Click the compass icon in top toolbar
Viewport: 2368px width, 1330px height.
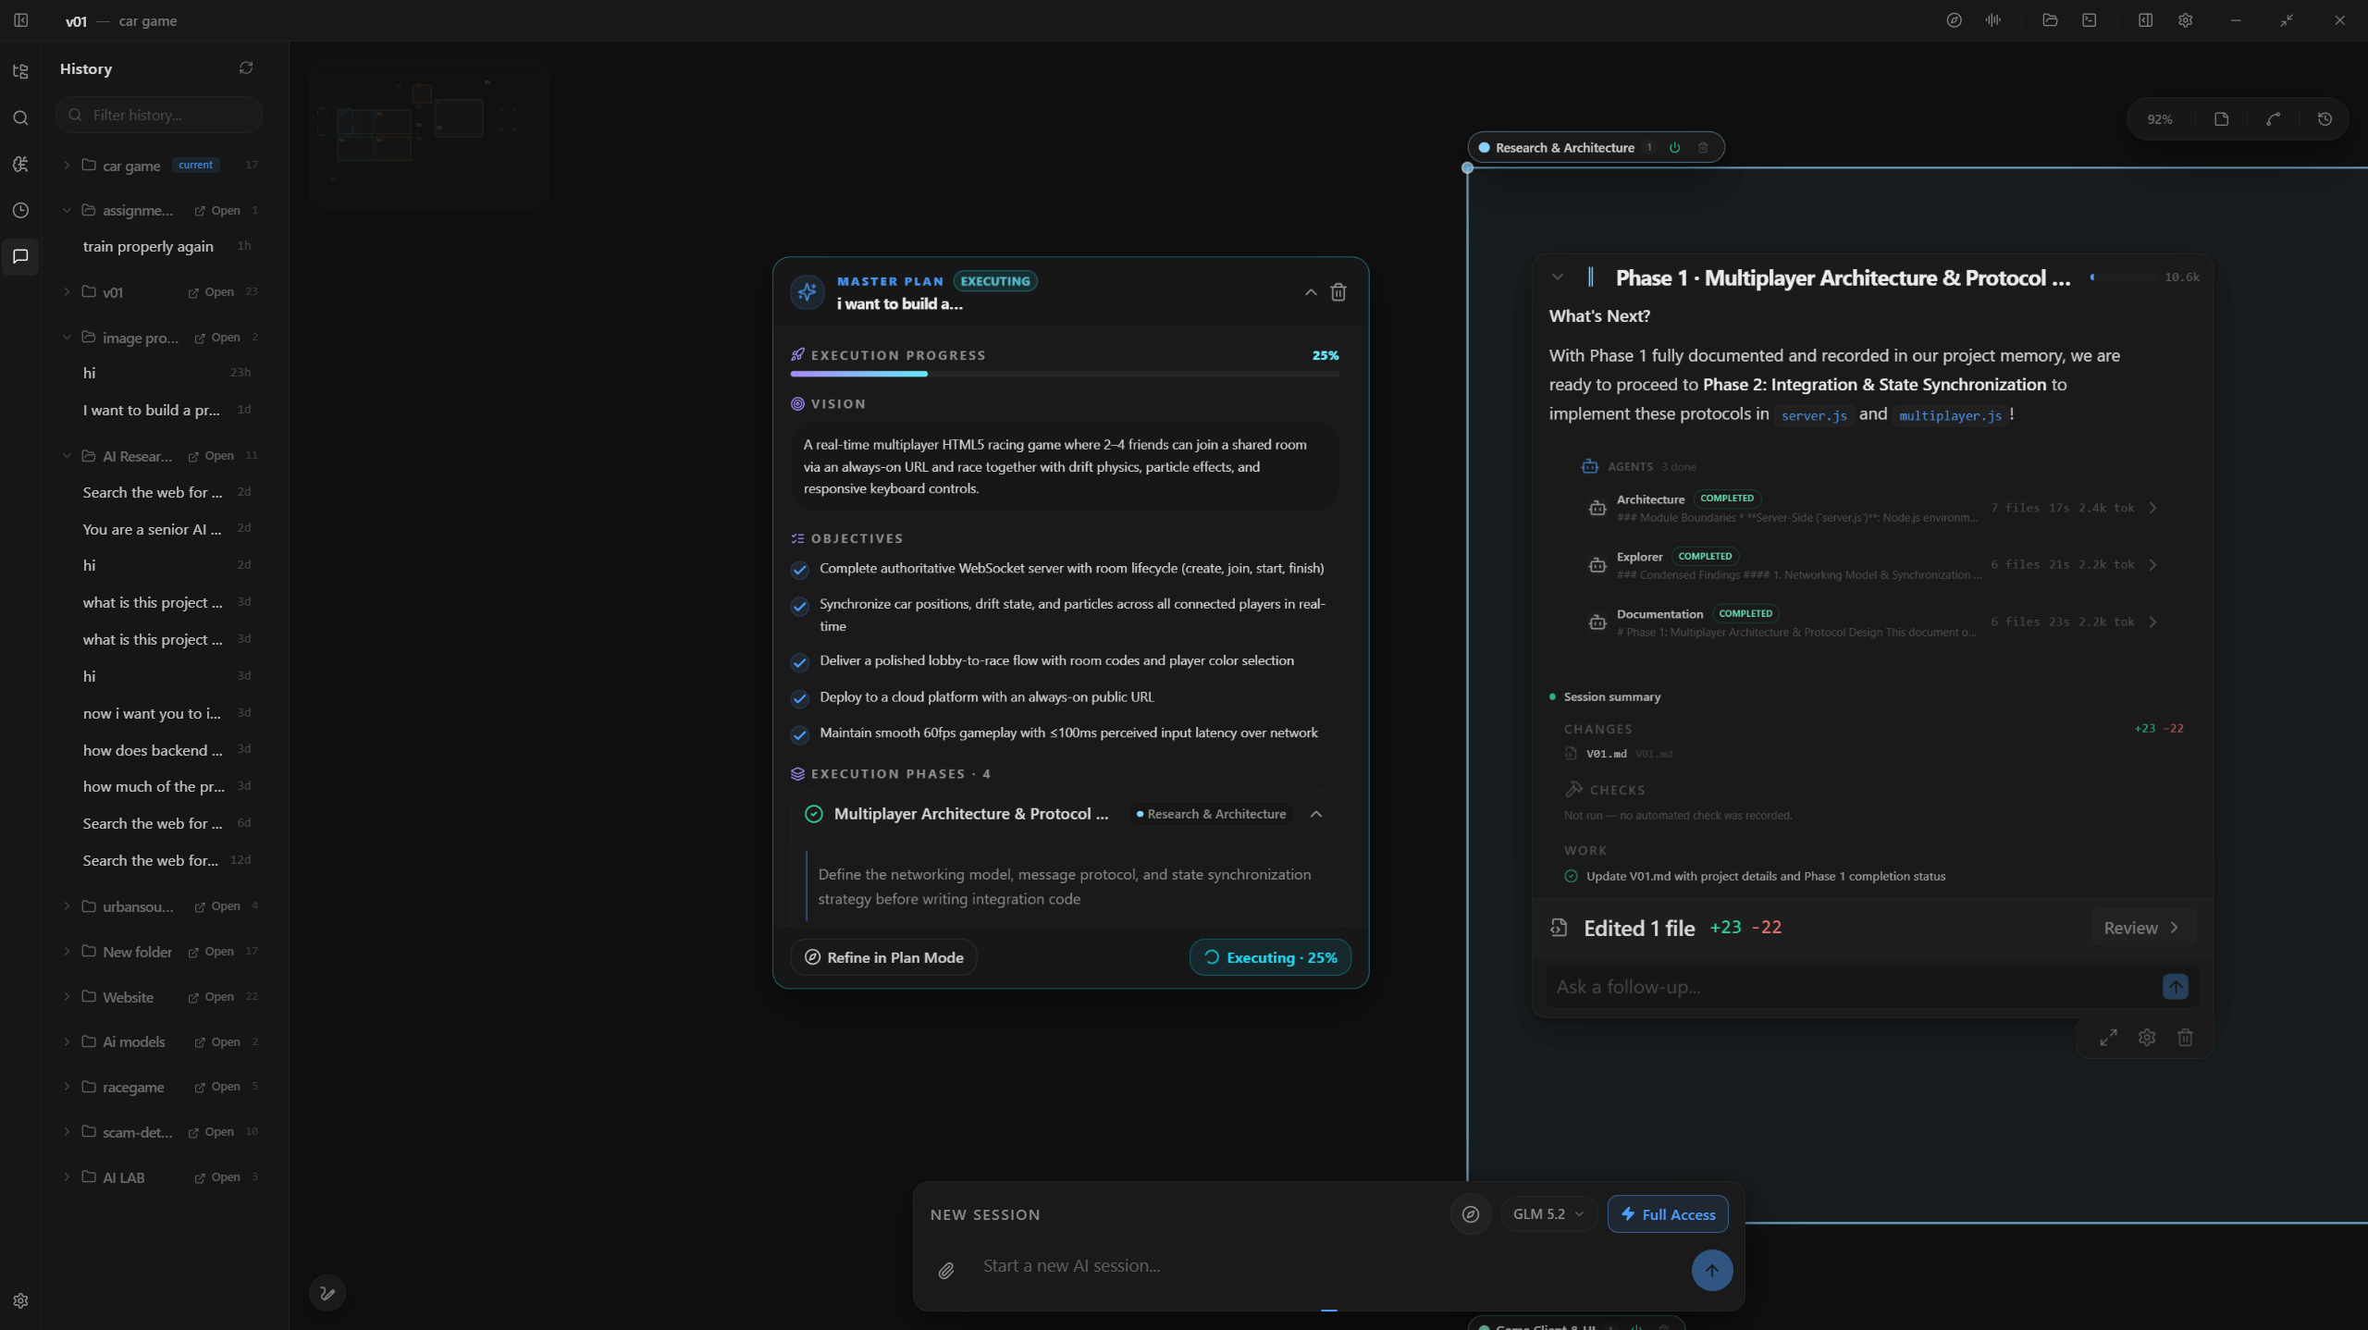(1954, 20)
